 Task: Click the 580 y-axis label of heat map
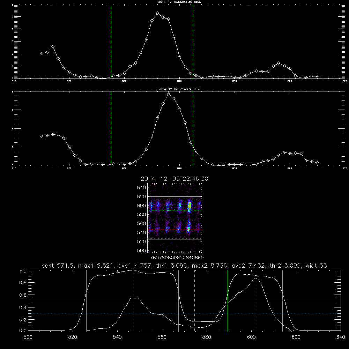pyautogui.click(x=142, y=214)
